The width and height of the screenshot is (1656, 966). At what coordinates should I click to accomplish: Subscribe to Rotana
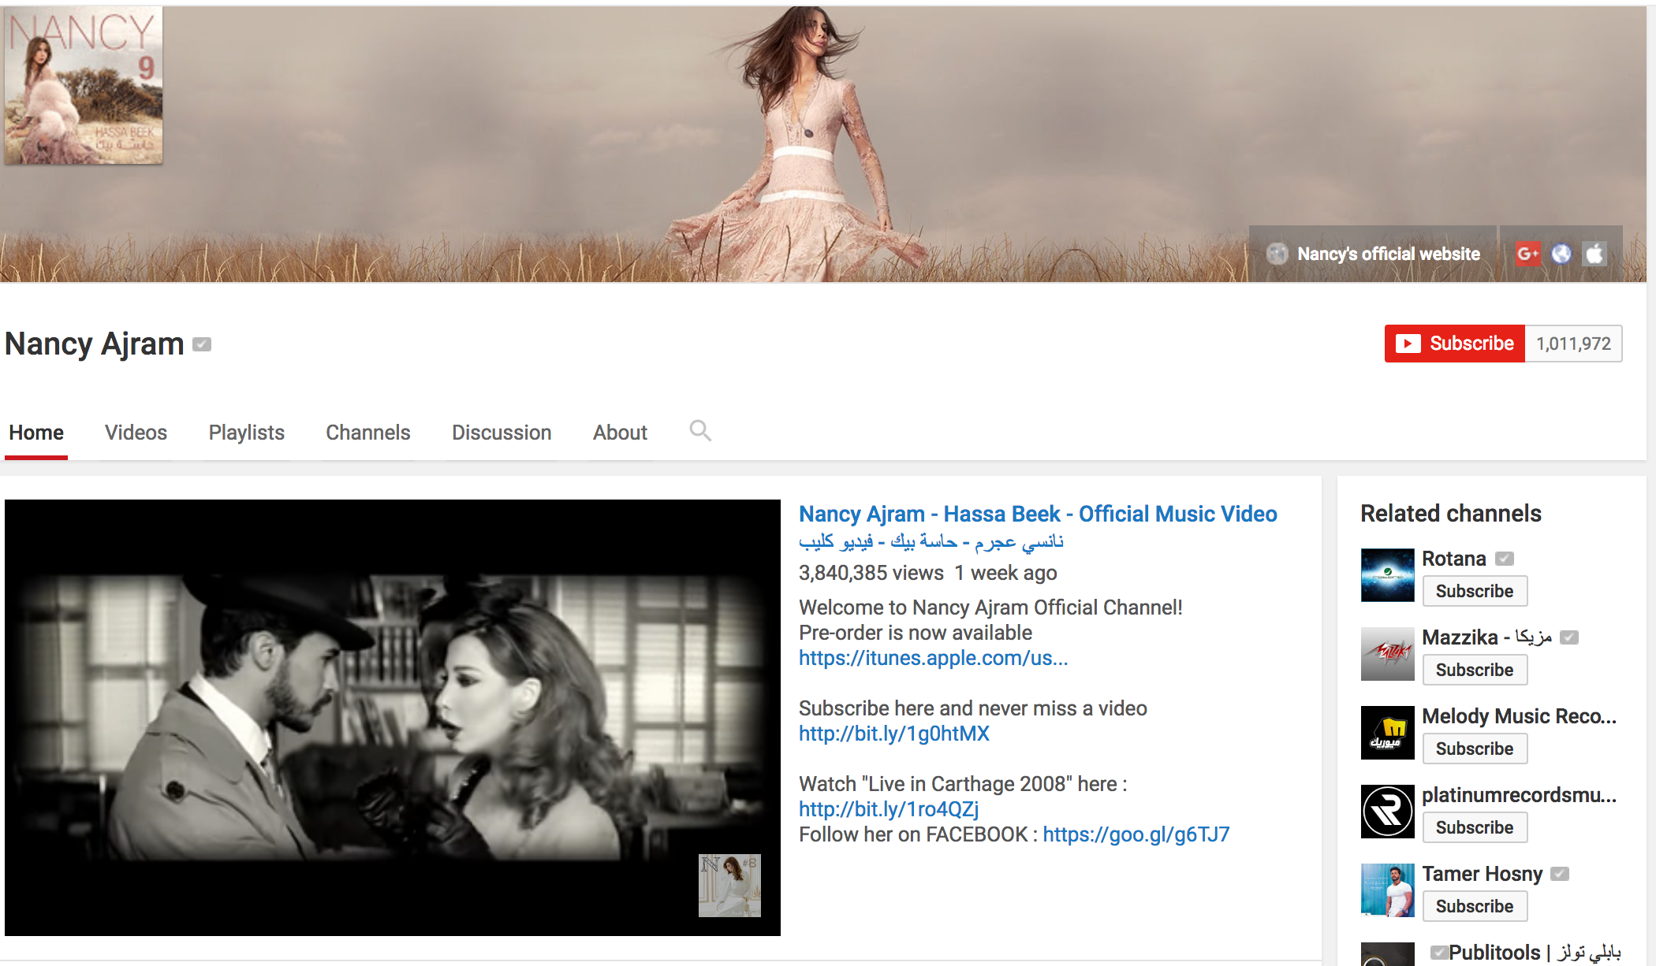tap(1475, 591)
